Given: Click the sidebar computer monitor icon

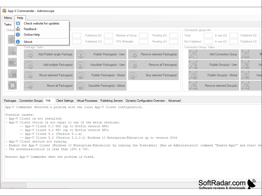Looking at the screenshot, I should click(x=12, y=62).
